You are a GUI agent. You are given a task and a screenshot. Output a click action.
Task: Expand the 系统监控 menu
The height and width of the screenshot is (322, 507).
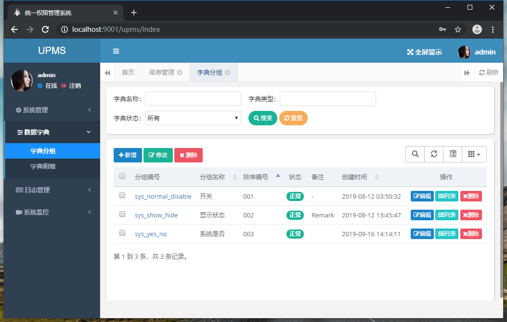pyautogui.click(x=52, y=212)
